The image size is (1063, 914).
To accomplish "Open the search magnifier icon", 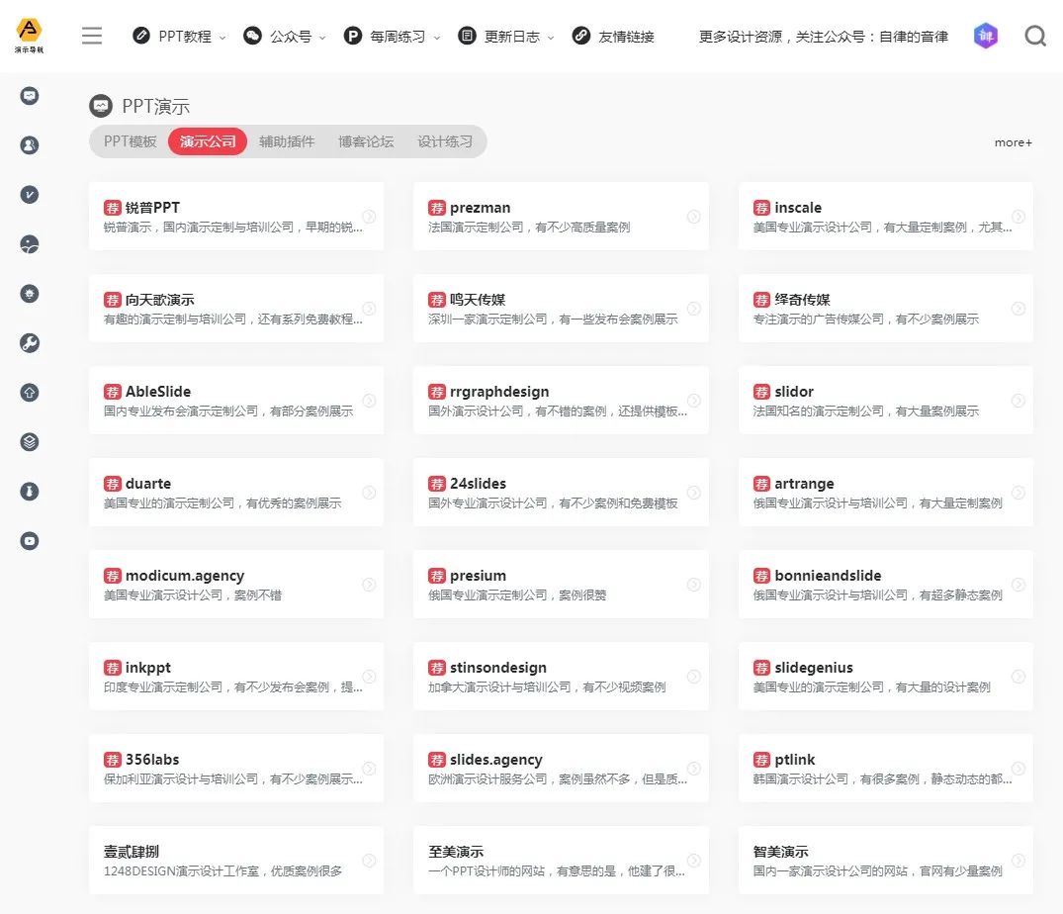I will tap(1035, 36).
